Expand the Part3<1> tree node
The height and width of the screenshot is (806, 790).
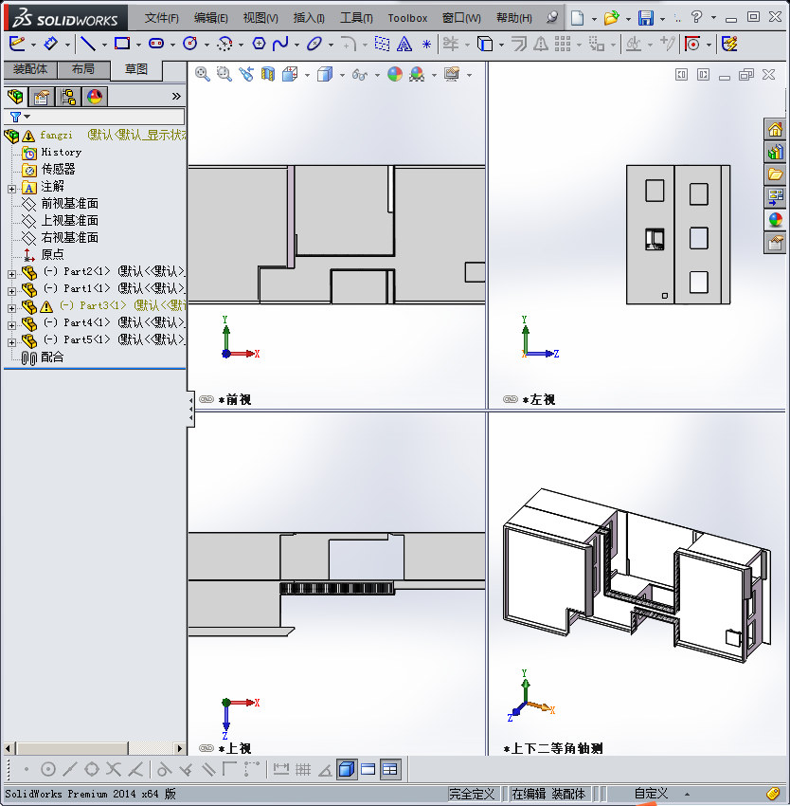[x=11, y=308]
